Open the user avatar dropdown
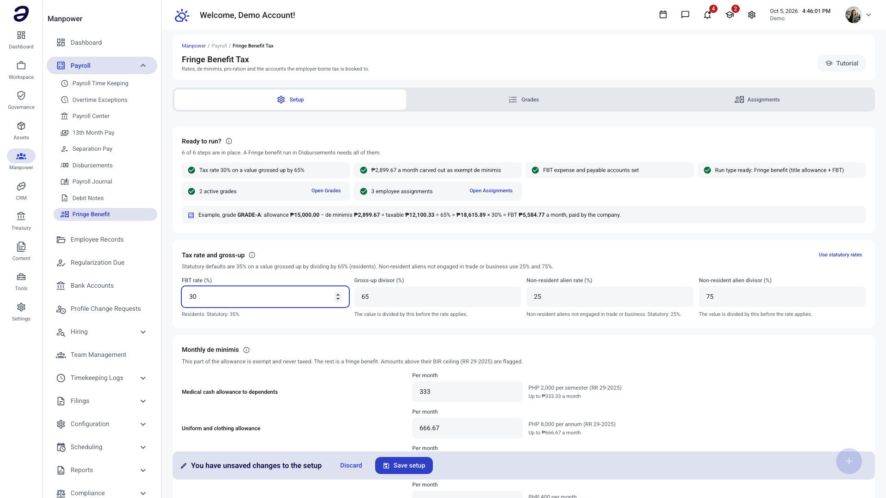The height and width of the screenshot is (498, 886). pyautogui.click(x=858, y=15)
